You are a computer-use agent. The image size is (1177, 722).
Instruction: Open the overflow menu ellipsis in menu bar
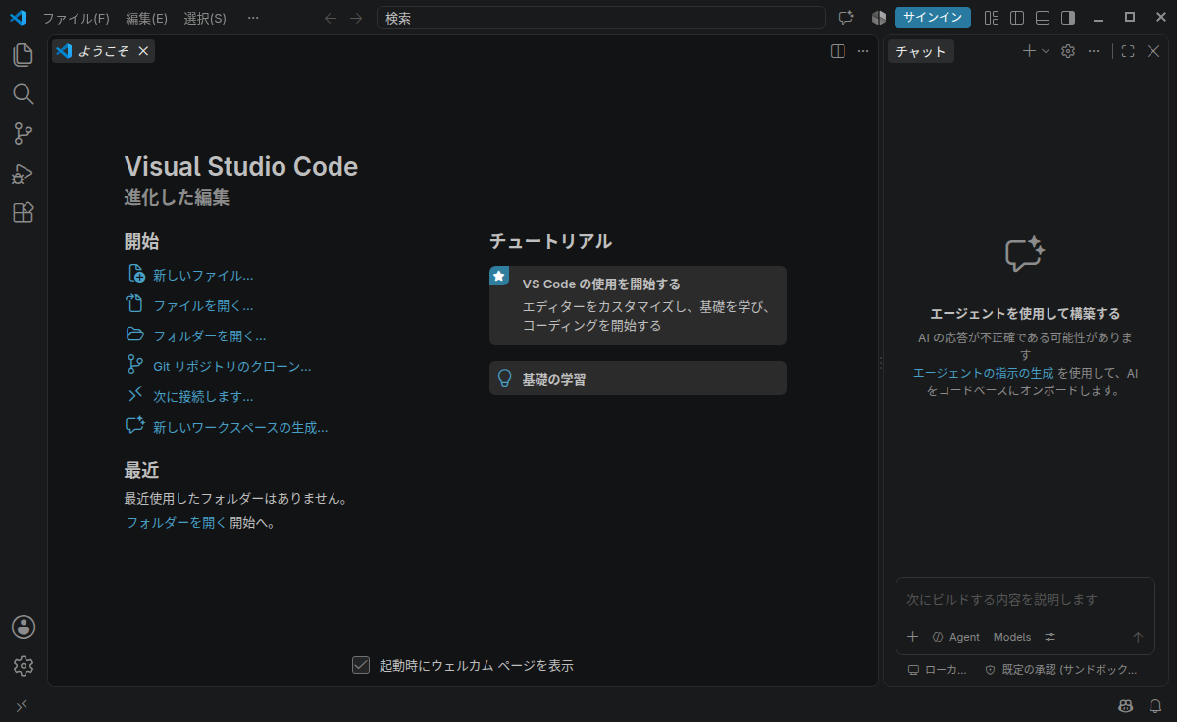point(254,18)
